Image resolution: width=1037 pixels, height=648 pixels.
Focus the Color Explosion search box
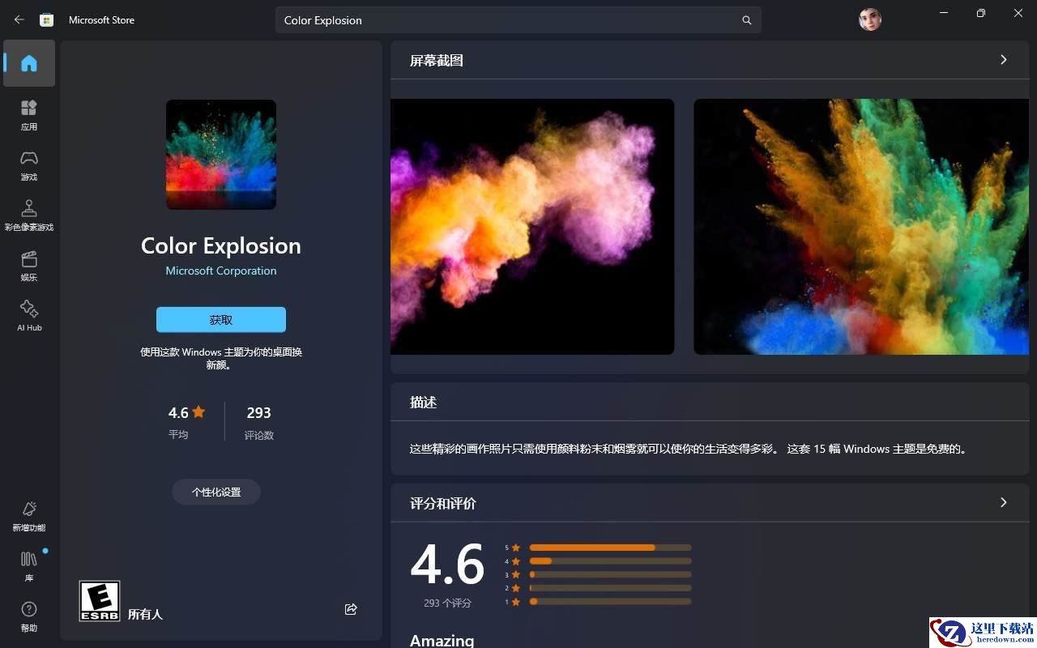[518, 20]
